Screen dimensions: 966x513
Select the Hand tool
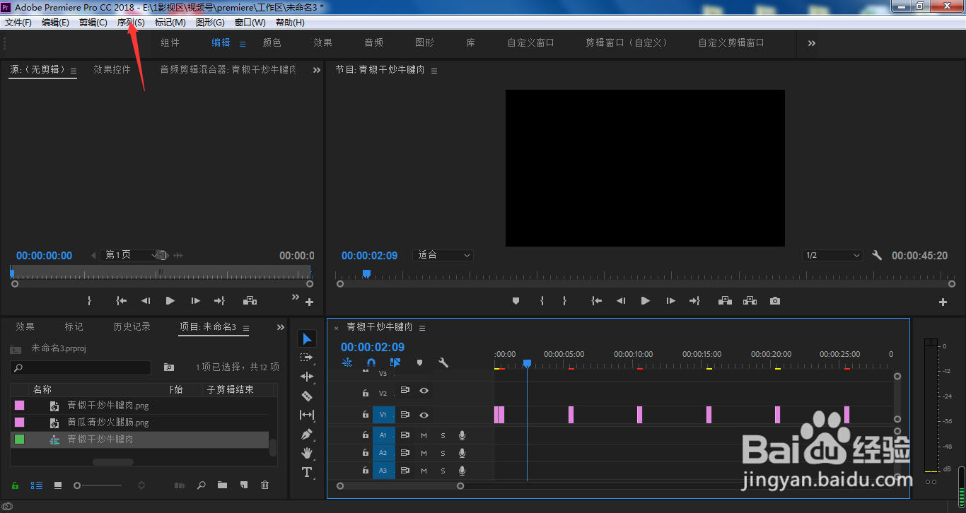tap(307, 453)
